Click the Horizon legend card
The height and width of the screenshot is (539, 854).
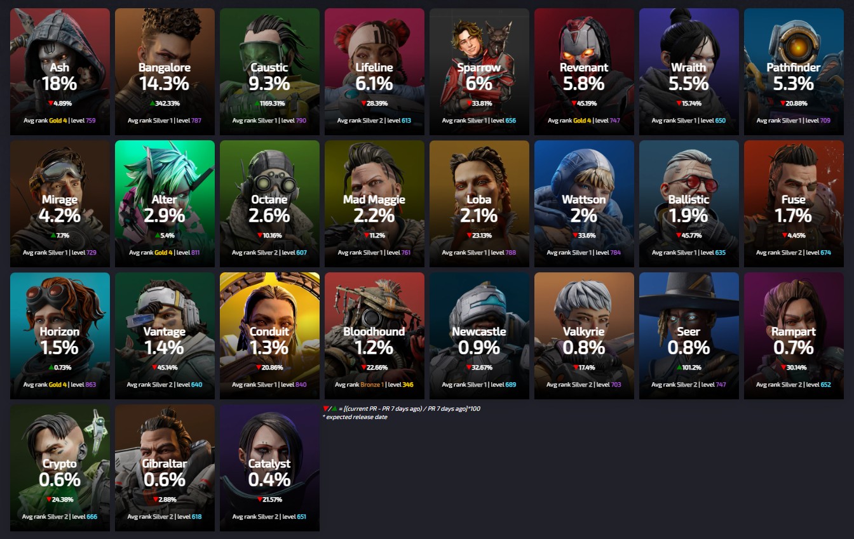pyautogui.click(x=60, y=336)
